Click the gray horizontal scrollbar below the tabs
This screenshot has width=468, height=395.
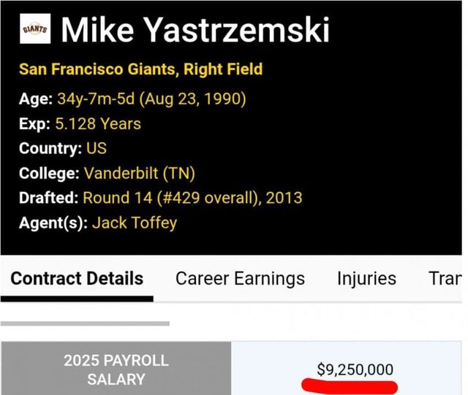pyautogui.click(x=85, y=323)
